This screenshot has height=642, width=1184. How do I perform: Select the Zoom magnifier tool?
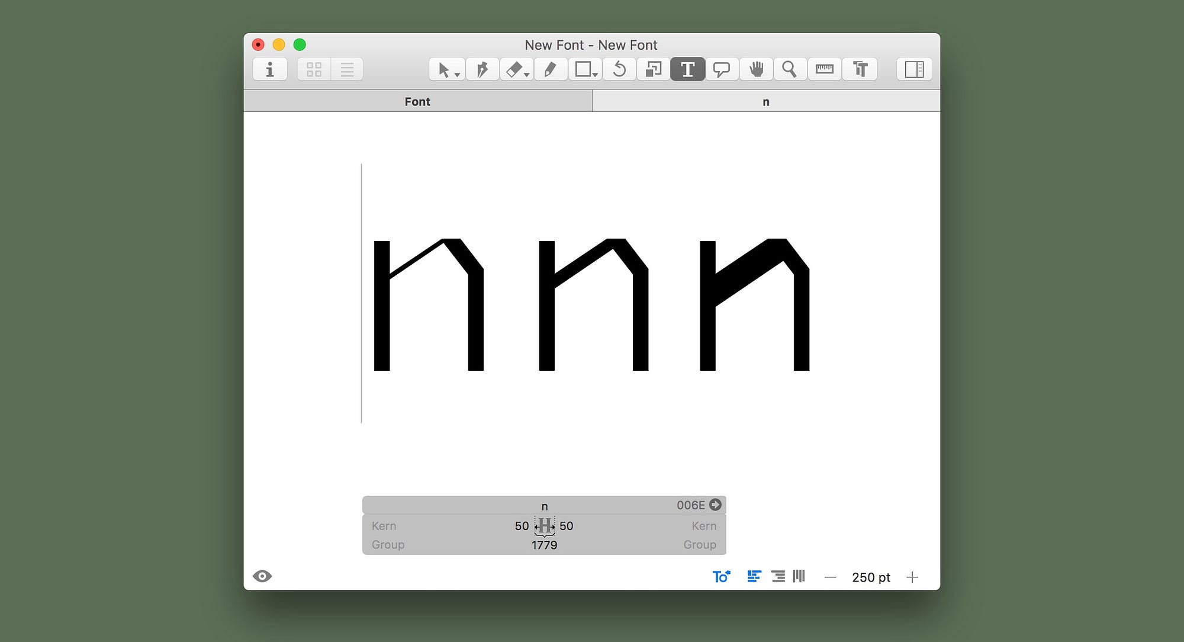[789, 69]
